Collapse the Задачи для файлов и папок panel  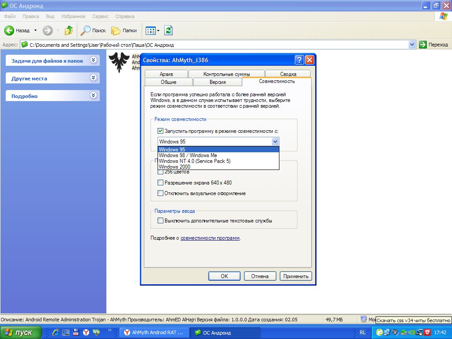click(x=93, y=60)
